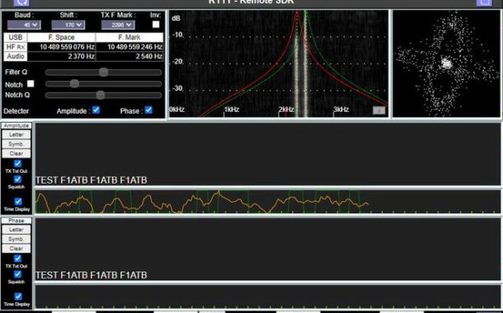Image resolution: width=503 pixels, height=313 pixels.
Task: Click the Phase section label
Action: pyautogui.click(x=16, y=221)
